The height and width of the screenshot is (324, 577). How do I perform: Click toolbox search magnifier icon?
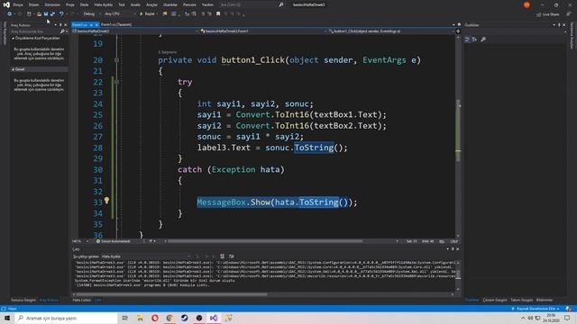pyautogui.click(x=62, y=31)
